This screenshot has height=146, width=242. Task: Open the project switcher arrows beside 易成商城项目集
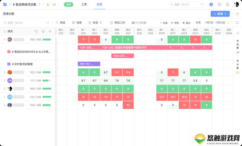(x=39, y=4)
